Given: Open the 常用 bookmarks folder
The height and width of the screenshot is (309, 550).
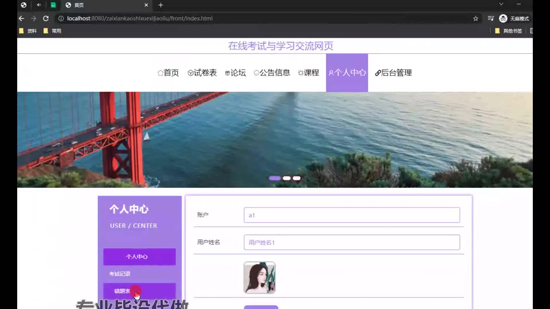Looking at the screenshot, I should click(x=53, y=31).
